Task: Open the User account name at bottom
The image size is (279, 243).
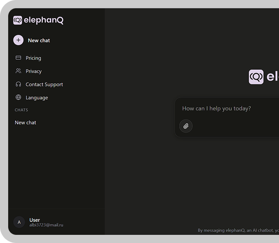Action: 34,220
